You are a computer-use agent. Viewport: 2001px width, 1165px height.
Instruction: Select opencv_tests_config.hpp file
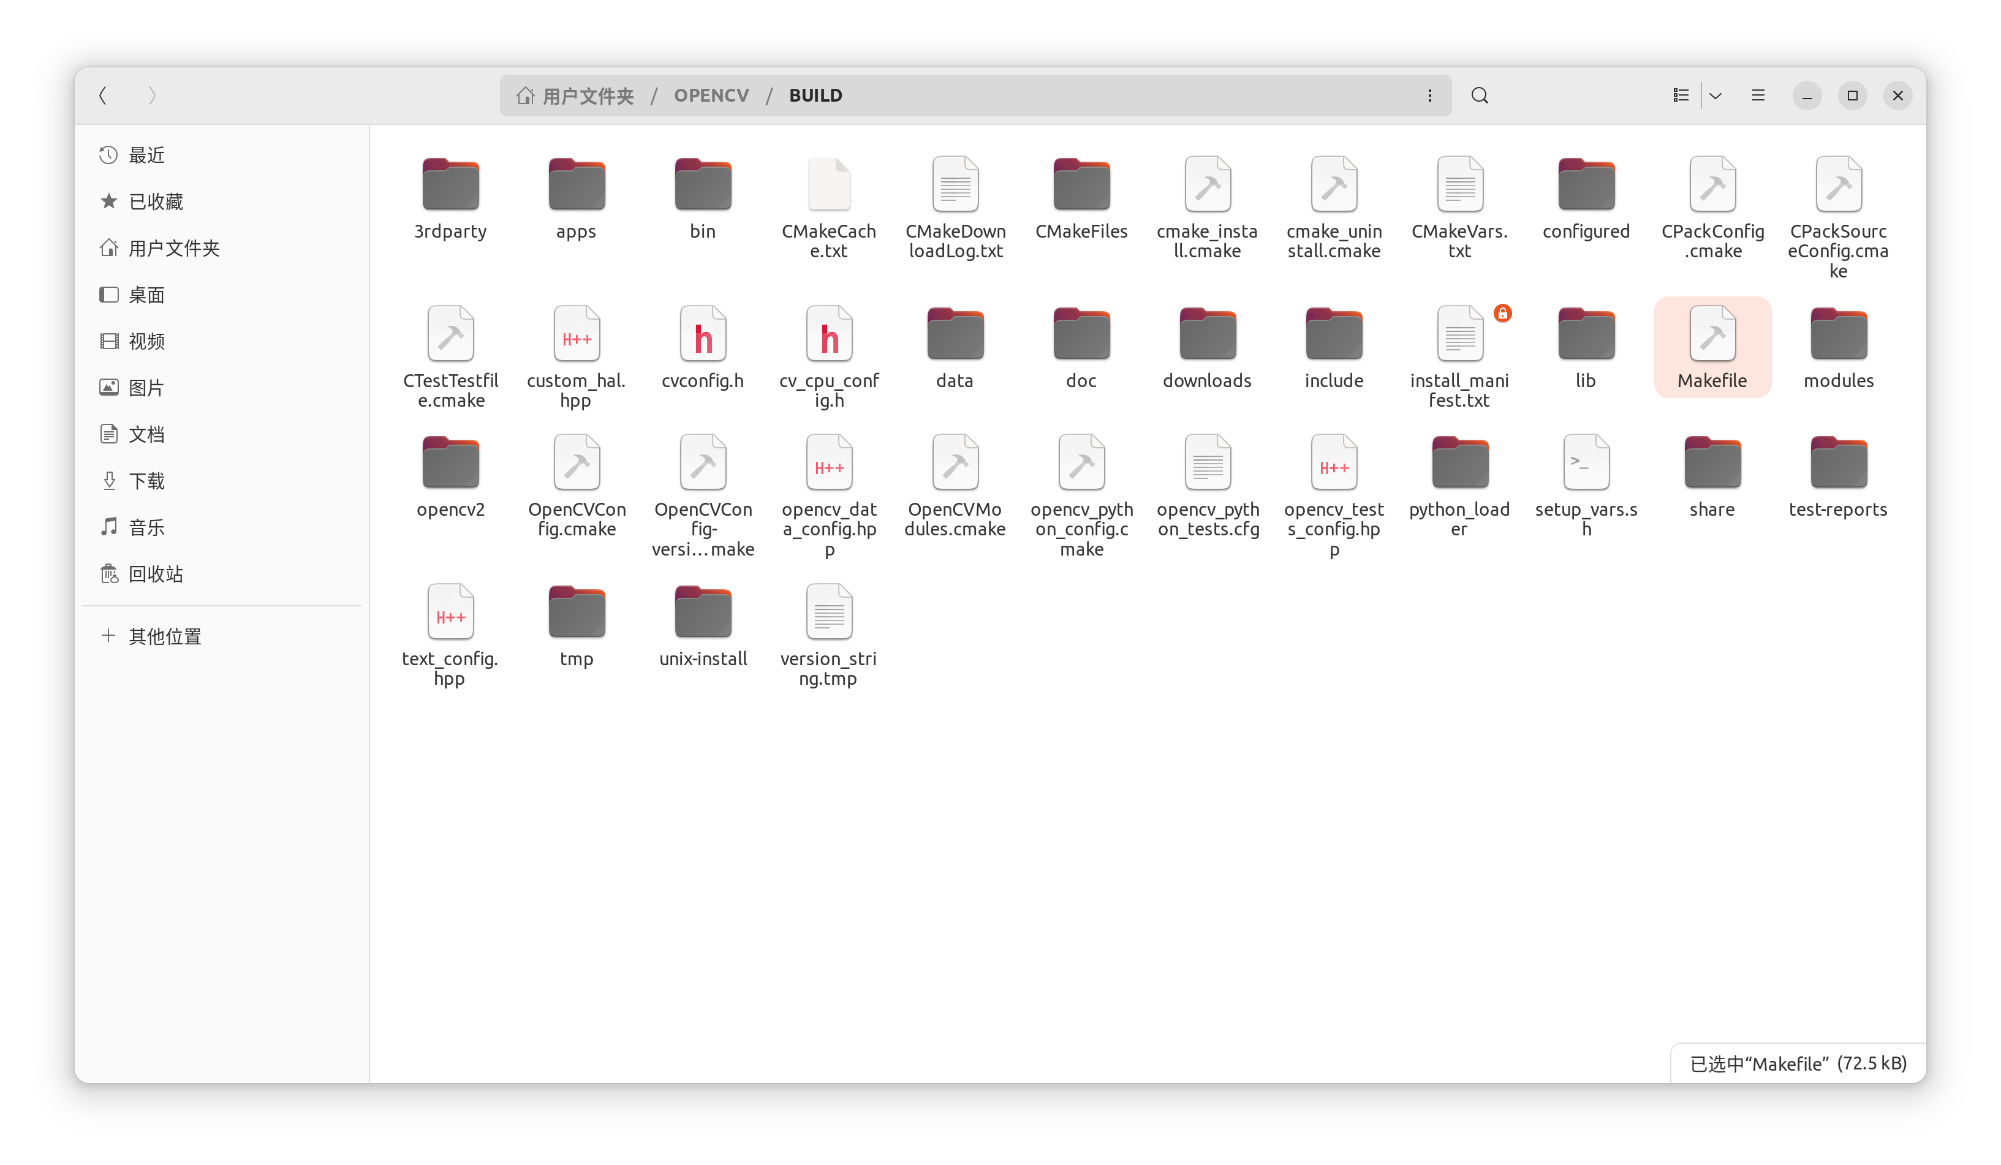[1334, 496]
